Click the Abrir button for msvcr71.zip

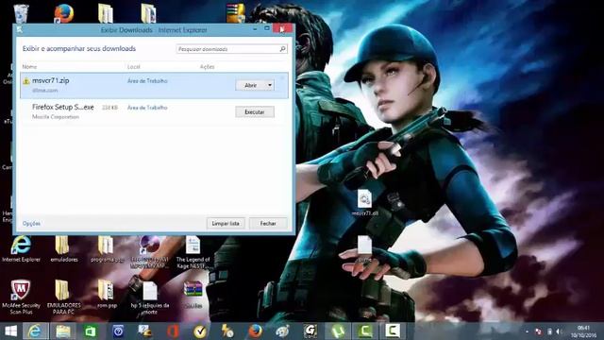point(250,85)
